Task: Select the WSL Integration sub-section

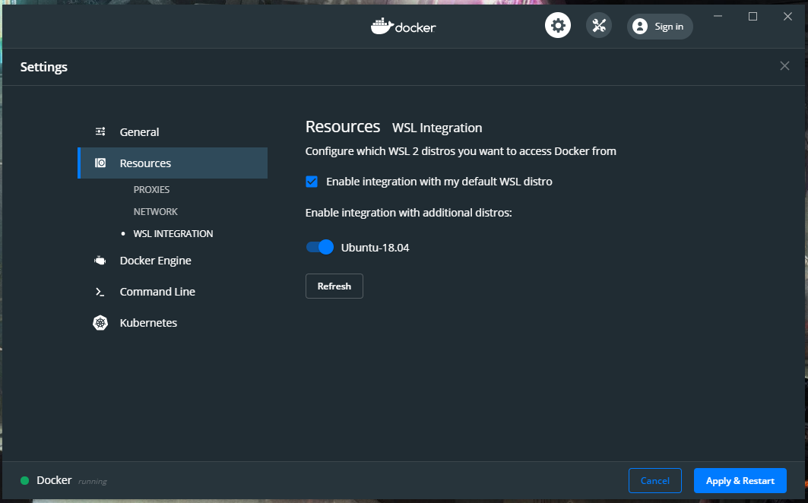Action: 173,234
